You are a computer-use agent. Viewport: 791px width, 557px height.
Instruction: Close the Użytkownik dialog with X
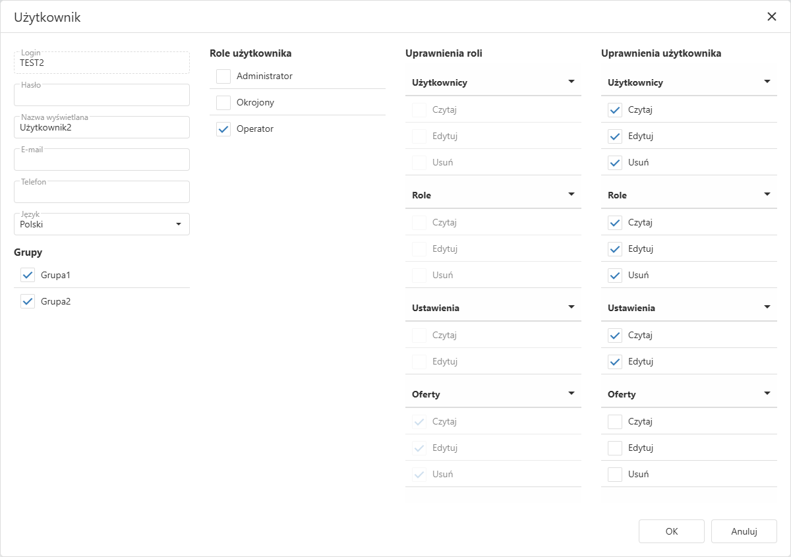[771, 17]
